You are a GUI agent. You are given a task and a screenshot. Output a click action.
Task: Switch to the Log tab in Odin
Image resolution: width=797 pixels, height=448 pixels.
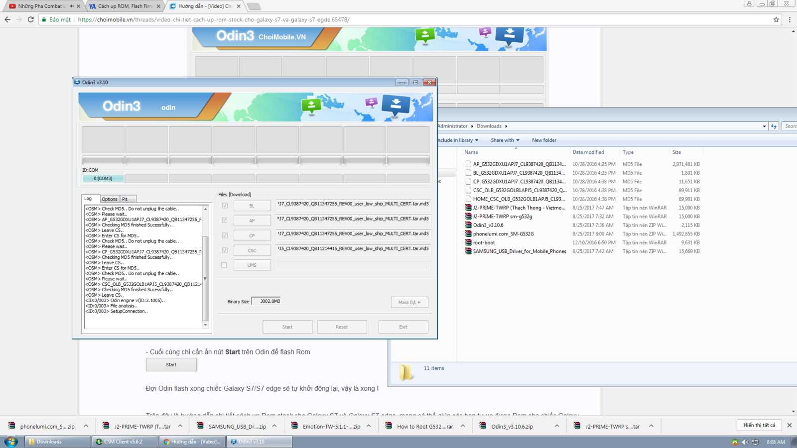pos(90,199)
